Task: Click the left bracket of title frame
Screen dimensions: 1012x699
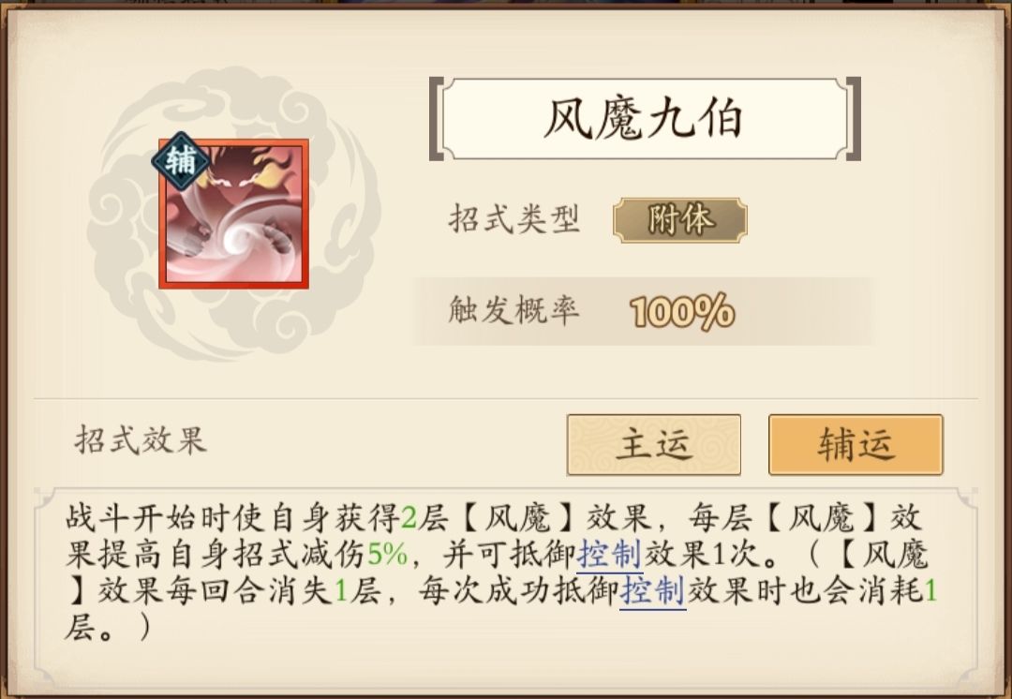Action: tap(437, 119)
